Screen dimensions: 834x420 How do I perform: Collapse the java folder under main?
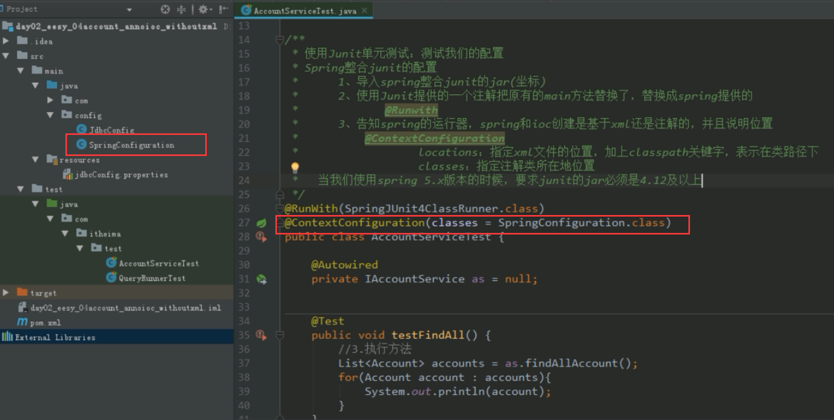35,85
